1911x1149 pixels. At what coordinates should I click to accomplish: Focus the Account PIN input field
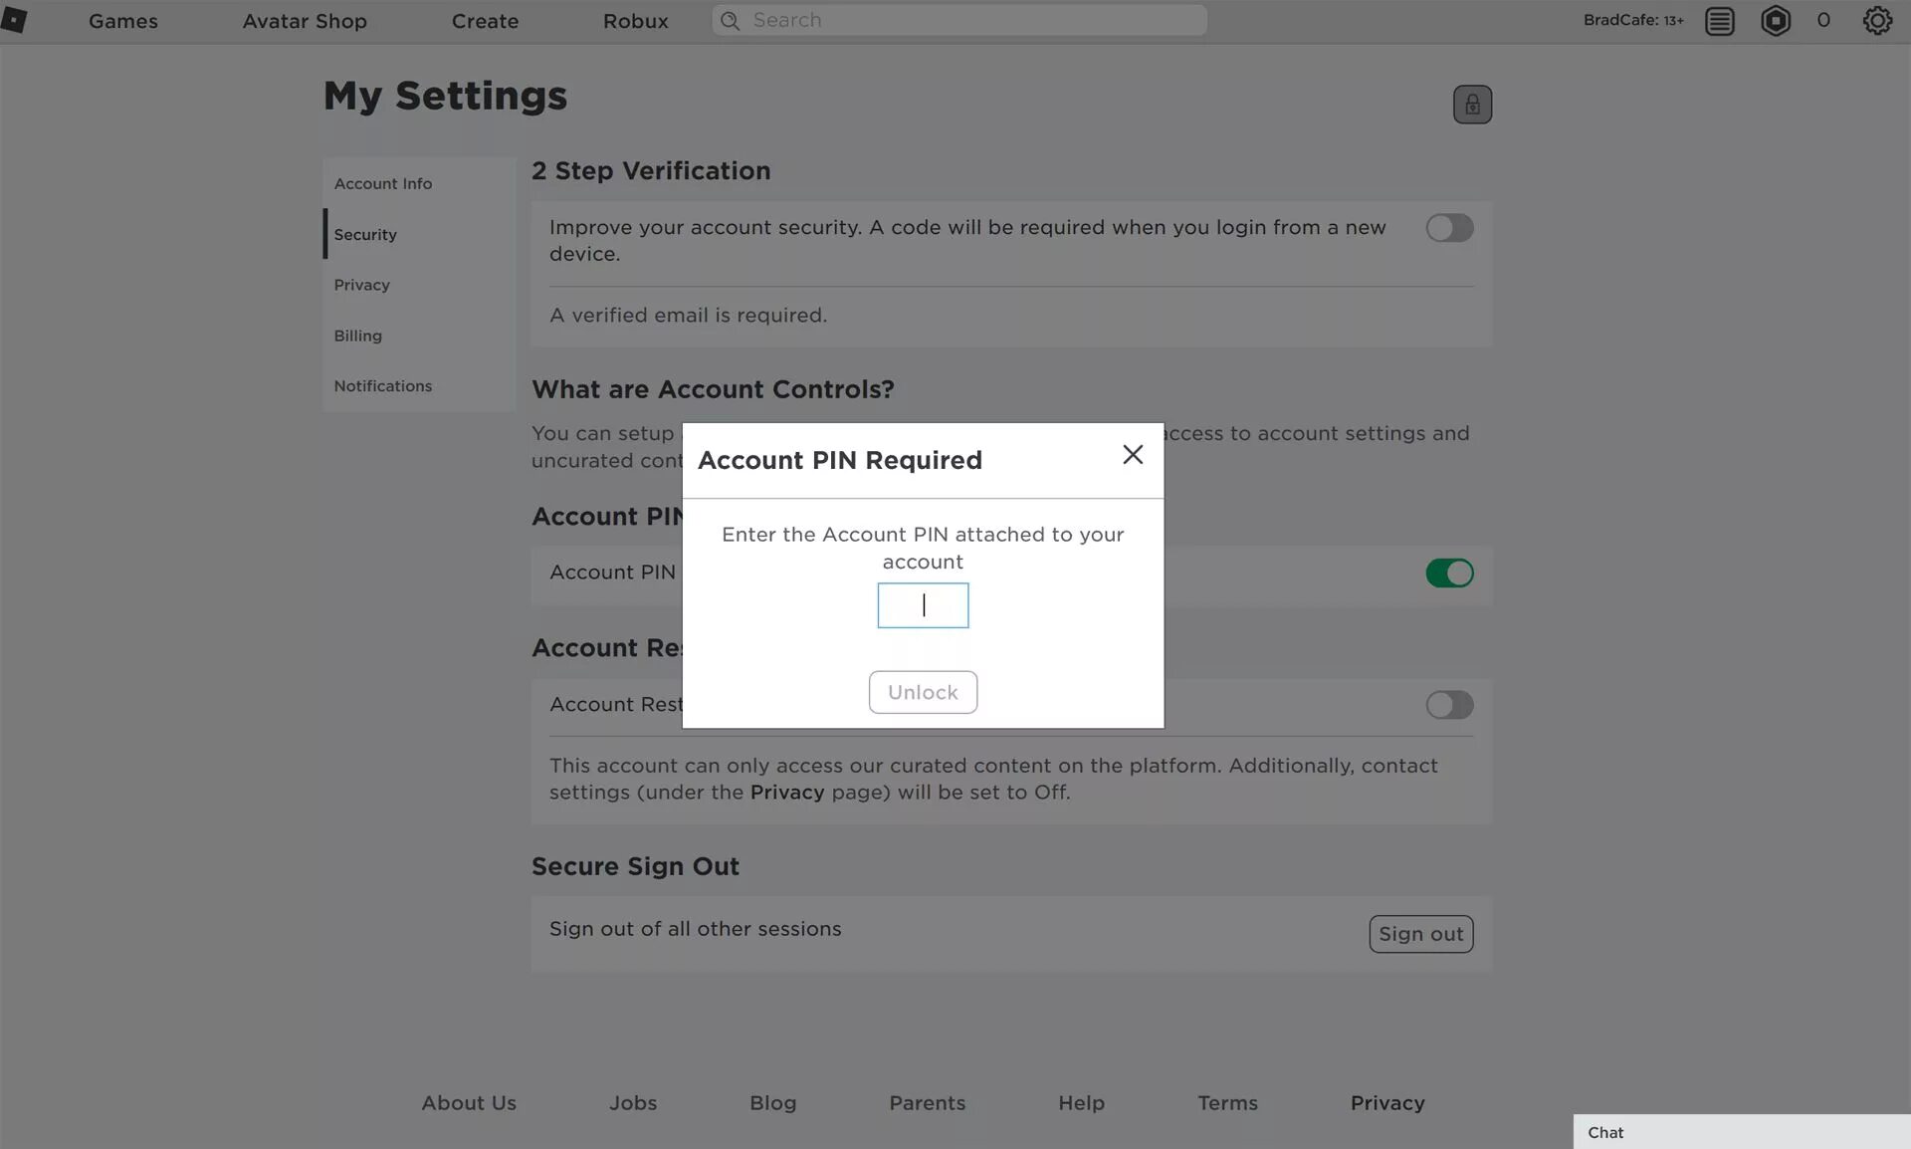point(923,605)
